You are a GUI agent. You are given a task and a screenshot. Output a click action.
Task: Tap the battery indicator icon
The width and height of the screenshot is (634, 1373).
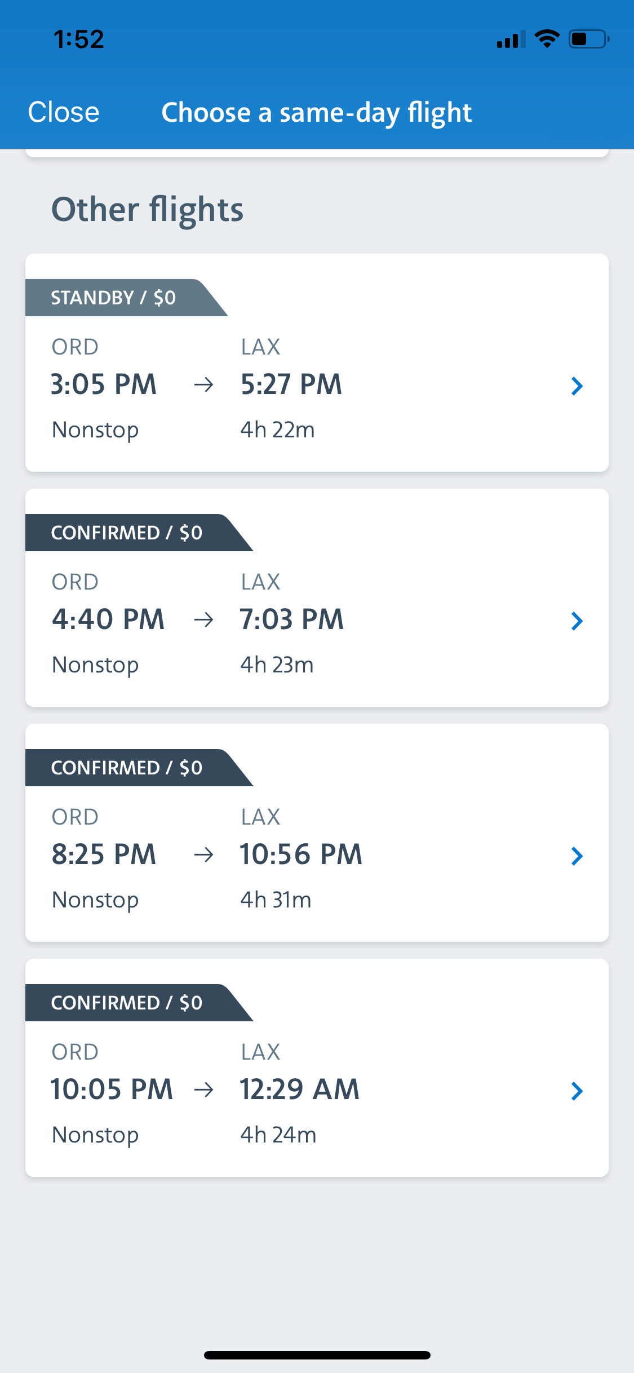588,39
